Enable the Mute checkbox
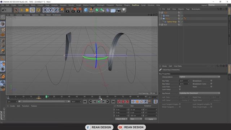The width and height of the screenshot is (231, 130). [211, 87]
